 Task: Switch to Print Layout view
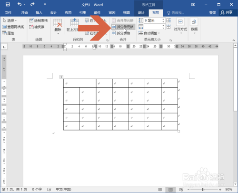point(170,189)
